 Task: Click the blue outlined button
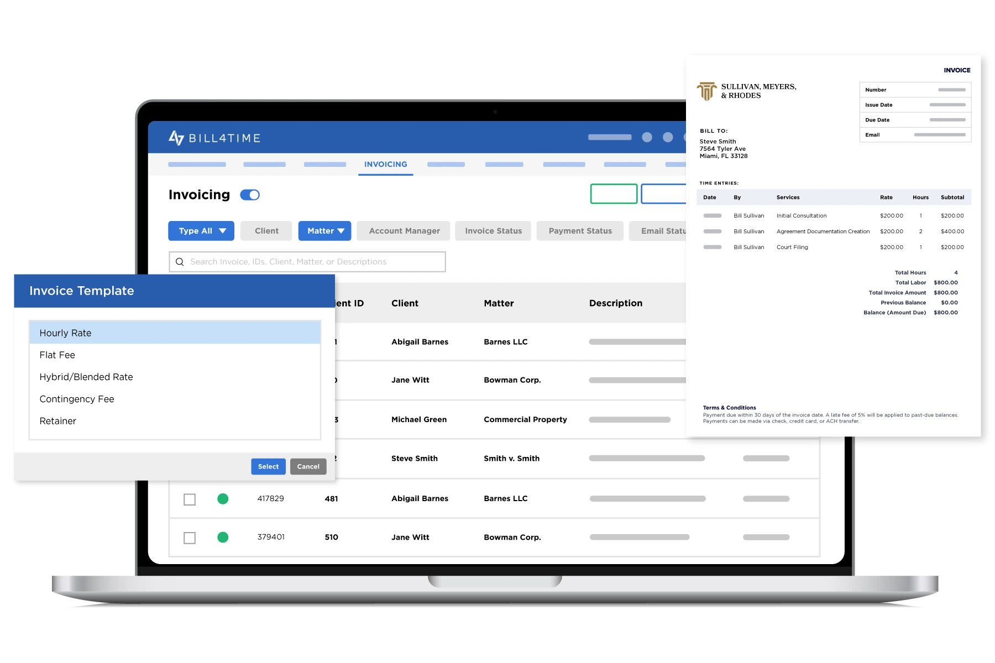click(x=664, y=194)
